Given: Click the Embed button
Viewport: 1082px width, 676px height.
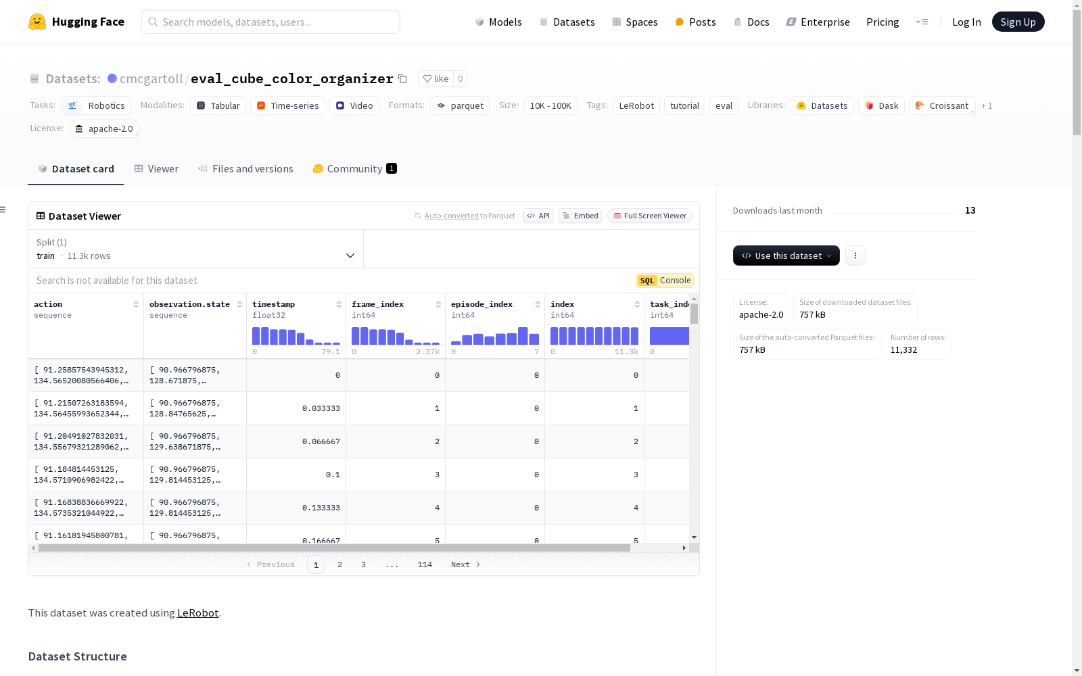Looking at the screenshot, I should [x=580, y=216].
